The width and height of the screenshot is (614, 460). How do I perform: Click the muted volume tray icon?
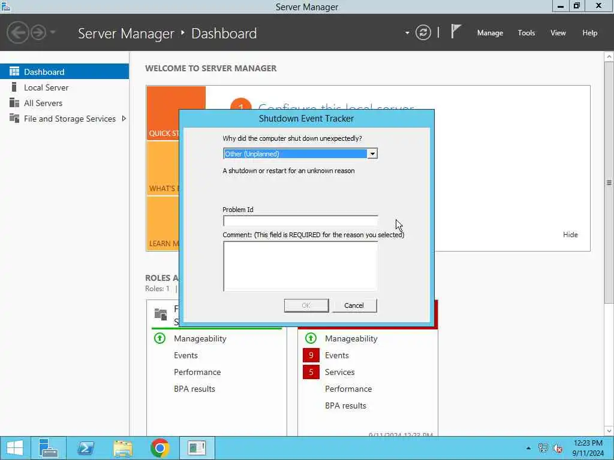558,448
